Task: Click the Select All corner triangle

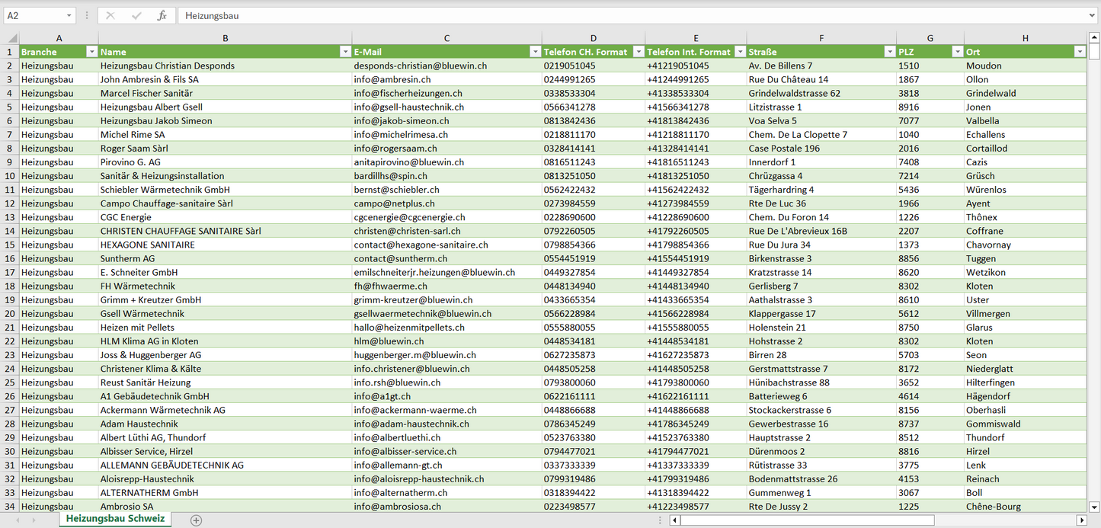Action: [x=11, y=38]
